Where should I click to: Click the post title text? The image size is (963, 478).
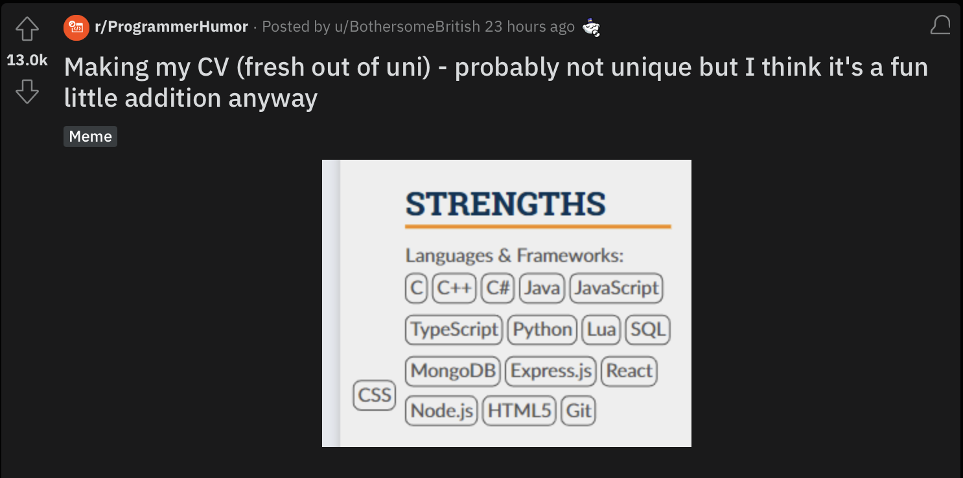(496, 82)
